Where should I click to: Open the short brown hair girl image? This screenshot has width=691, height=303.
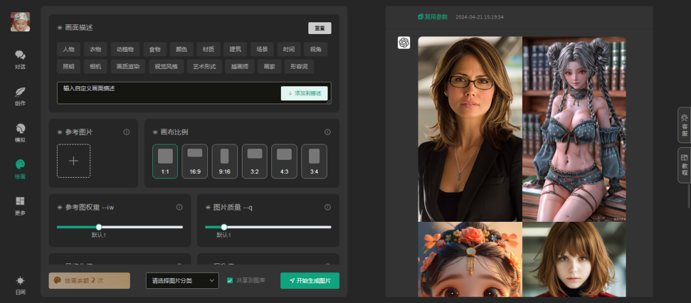pos(574,260)
